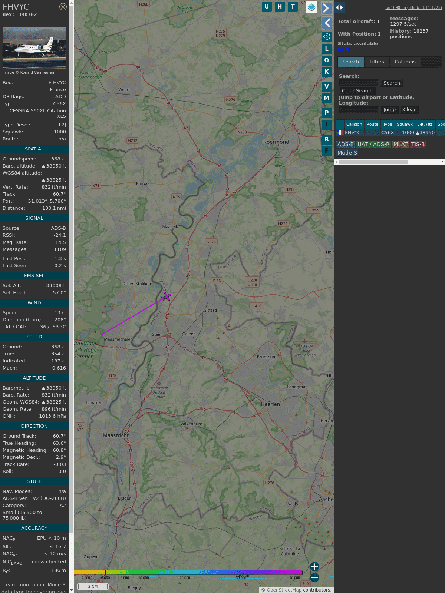Open the stats available 'here' link
The height and width of the screenshot is (593, 445).
[x=344, y=49]
